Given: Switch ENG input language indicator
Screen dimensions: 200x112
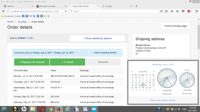Looking at the screenshot, I should [184, 109].
